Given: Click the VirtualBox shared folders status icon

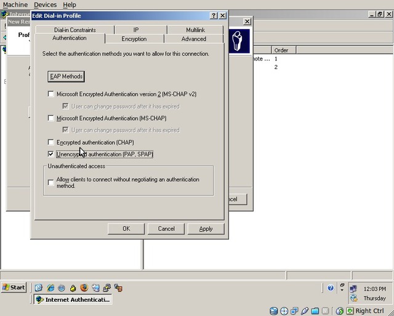Looking at the screenshot, I should (x=315, y=311).
